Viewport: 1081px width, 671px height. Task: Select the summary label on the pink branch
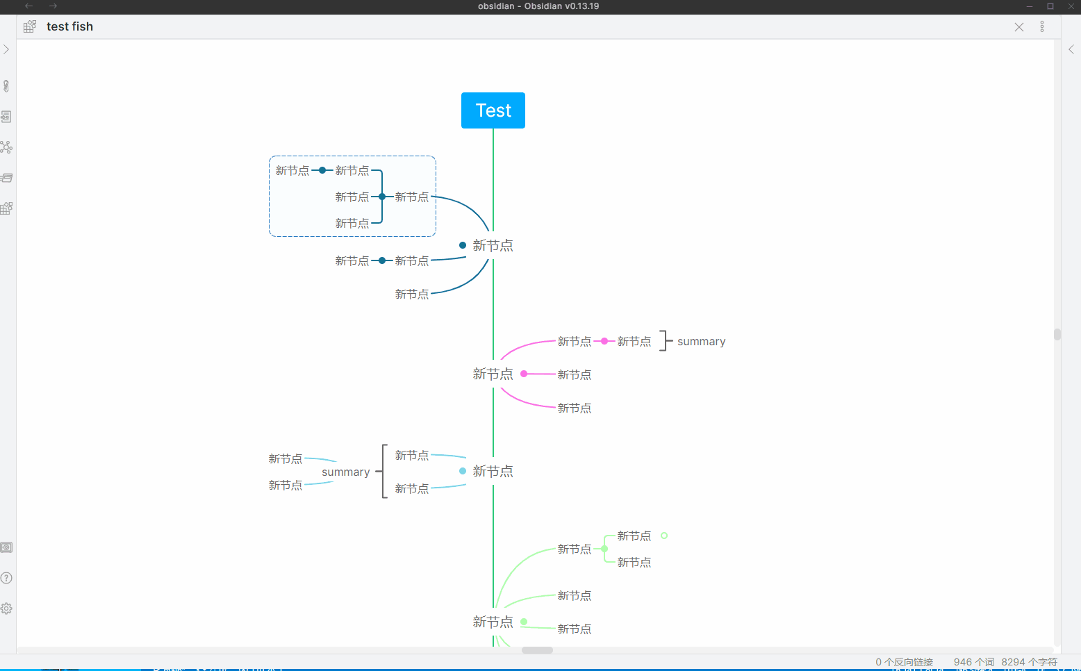point(701,342)
